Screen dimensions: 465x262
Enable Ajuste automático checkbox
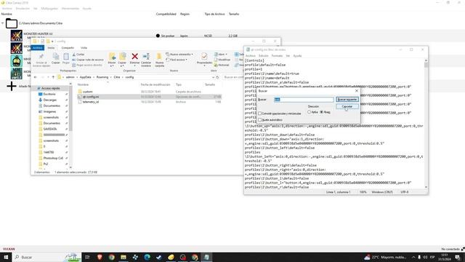[260, 119]
